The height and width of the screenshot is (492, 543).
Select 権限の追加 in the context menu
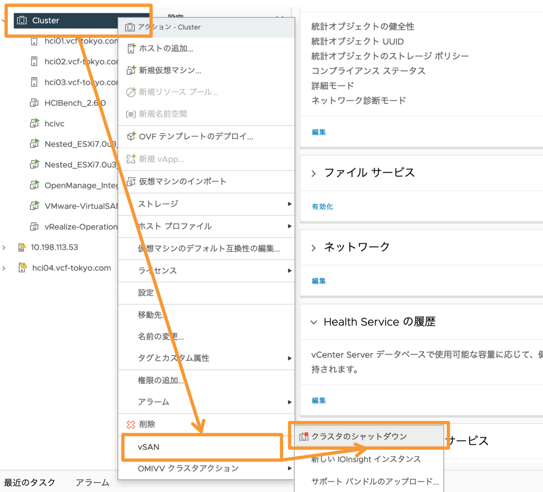point(206,380)
